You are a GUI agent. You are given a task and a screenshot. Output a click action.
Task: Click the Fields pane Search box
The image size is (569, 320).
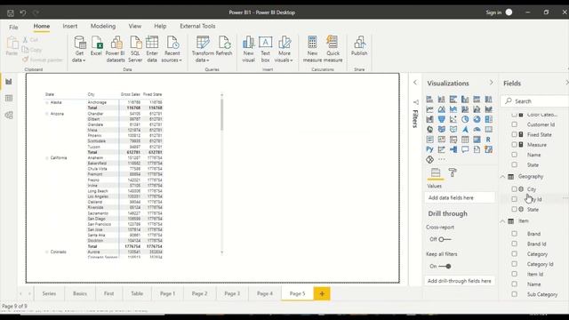[537, 101]
